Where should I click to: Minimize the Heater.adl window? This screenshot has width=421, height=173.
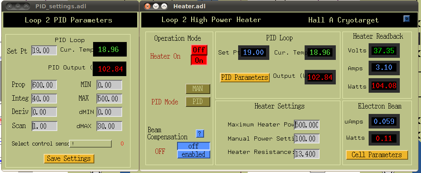155,6
